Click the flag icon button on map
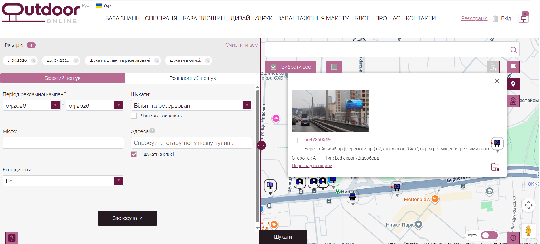Viewport: 540px width, 244px height. (x=513, y=67)
